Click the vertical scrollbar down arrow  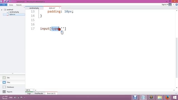coord(177,88)
